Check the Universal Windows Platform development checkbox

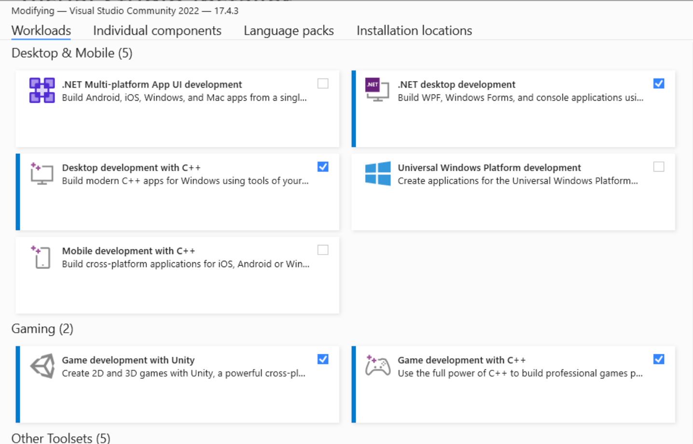tap(659, 167)
